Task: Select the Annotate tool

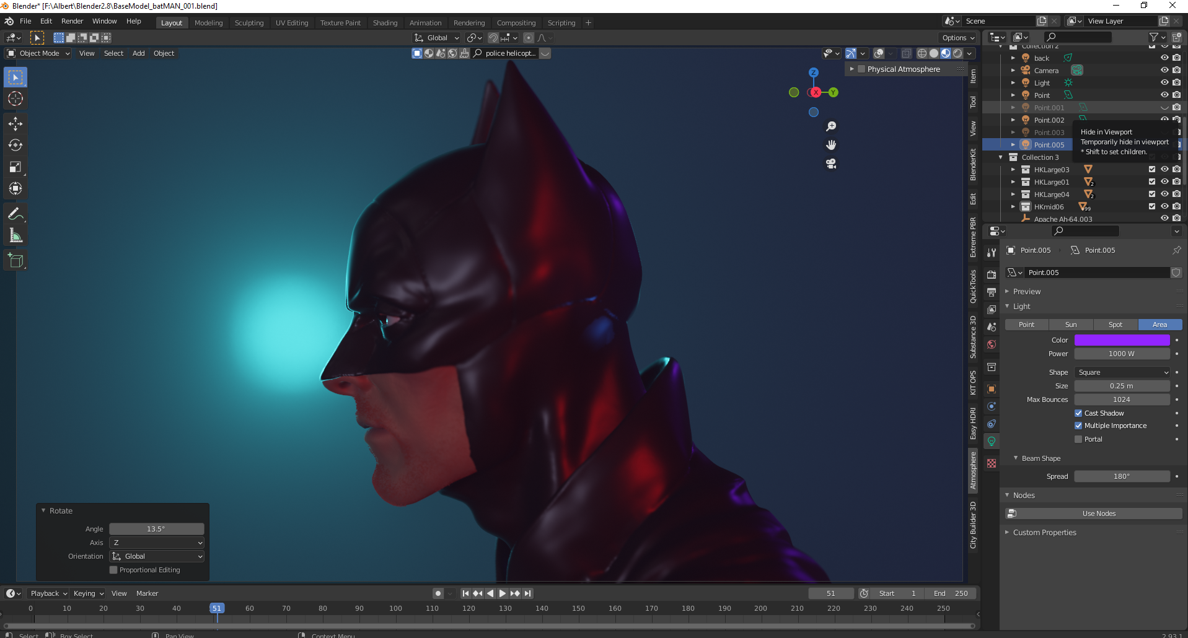Action: point(15,214)
